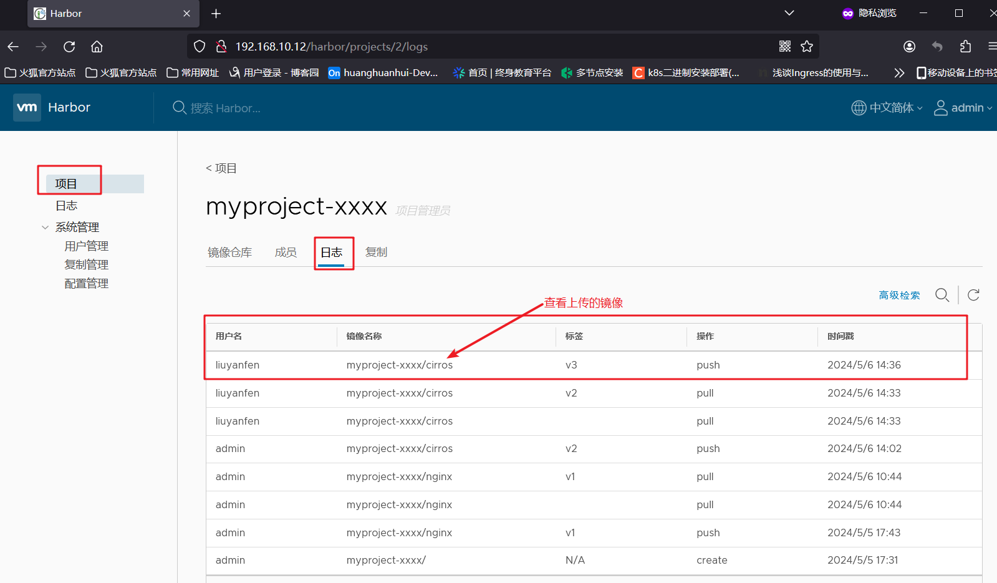Open the 用户登录 - 博客园 bookmark
Viewport: 997px width, 583px height.
click(274, 73)
